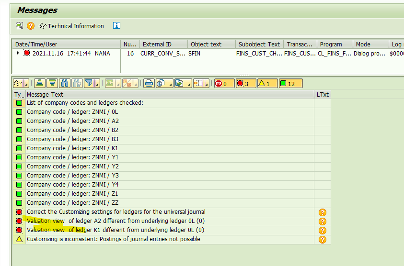Click the print icon in message toolbar
The image size is (404, 266).
click(149, 83)
